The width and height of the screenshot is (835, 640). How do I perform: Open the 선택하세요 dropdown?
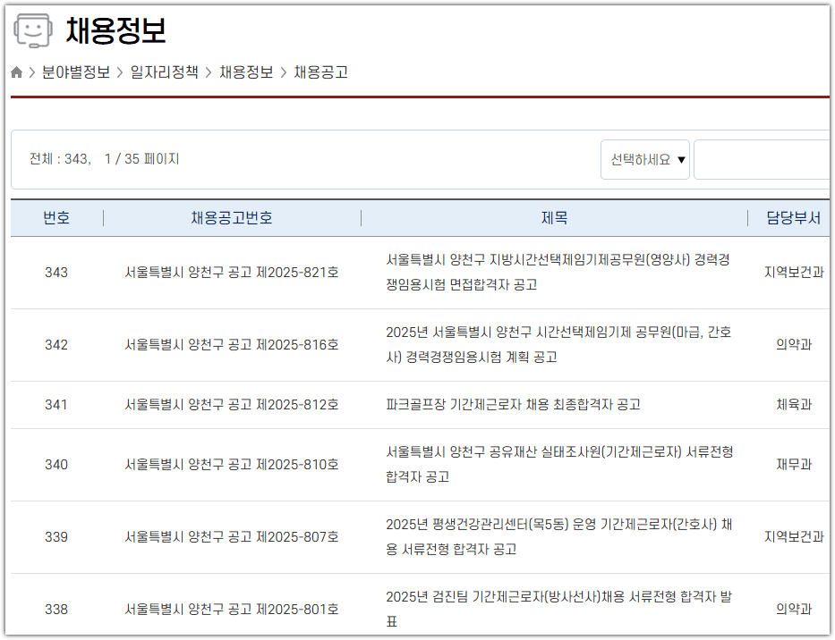click(x=643, y=158)
